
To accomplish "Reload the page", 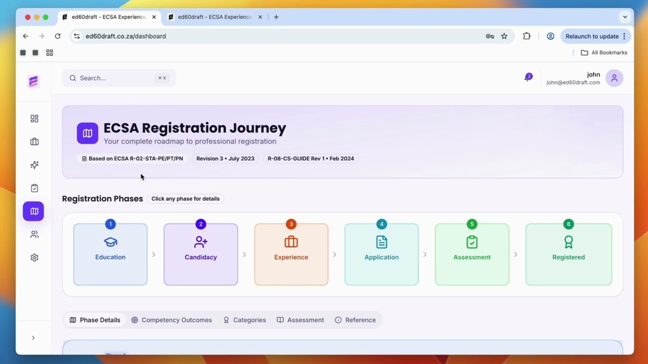I will pos(58,36).
